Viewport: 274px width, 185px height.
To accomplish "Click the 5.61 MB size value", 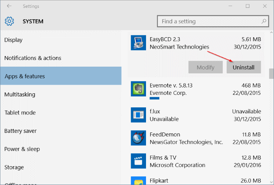I will (251, 39).
